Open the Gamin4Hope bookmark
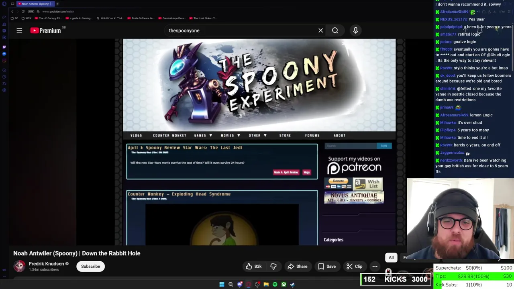The width and height of the screenshot is (514, 289). click(x=172, y=18)
